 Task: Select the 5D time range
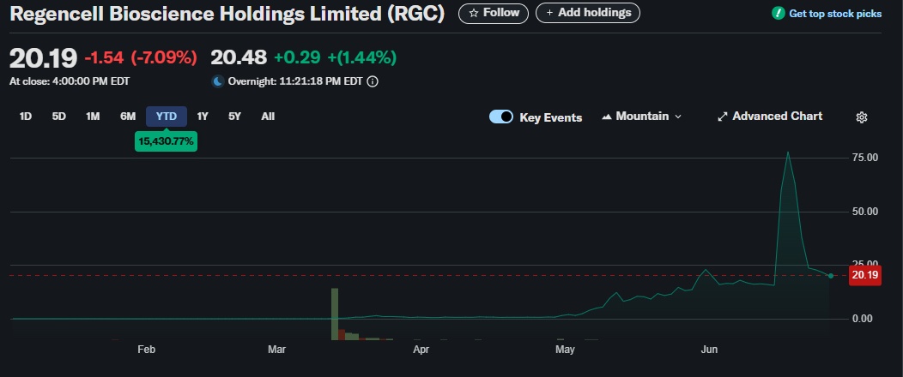(x=58, y=117)
